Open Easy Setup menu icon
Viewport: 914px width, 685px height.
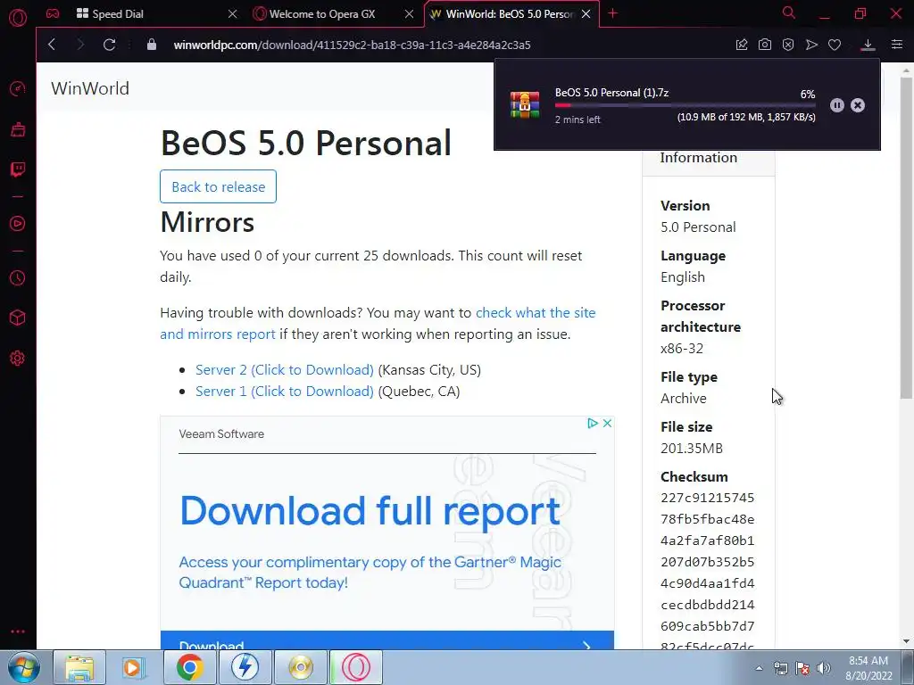897,45
